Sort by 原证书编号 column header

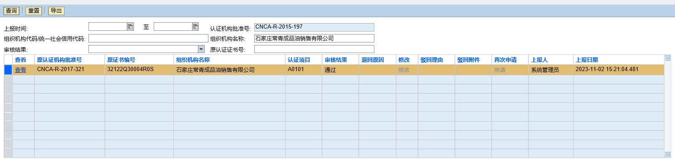coord(121,60)
